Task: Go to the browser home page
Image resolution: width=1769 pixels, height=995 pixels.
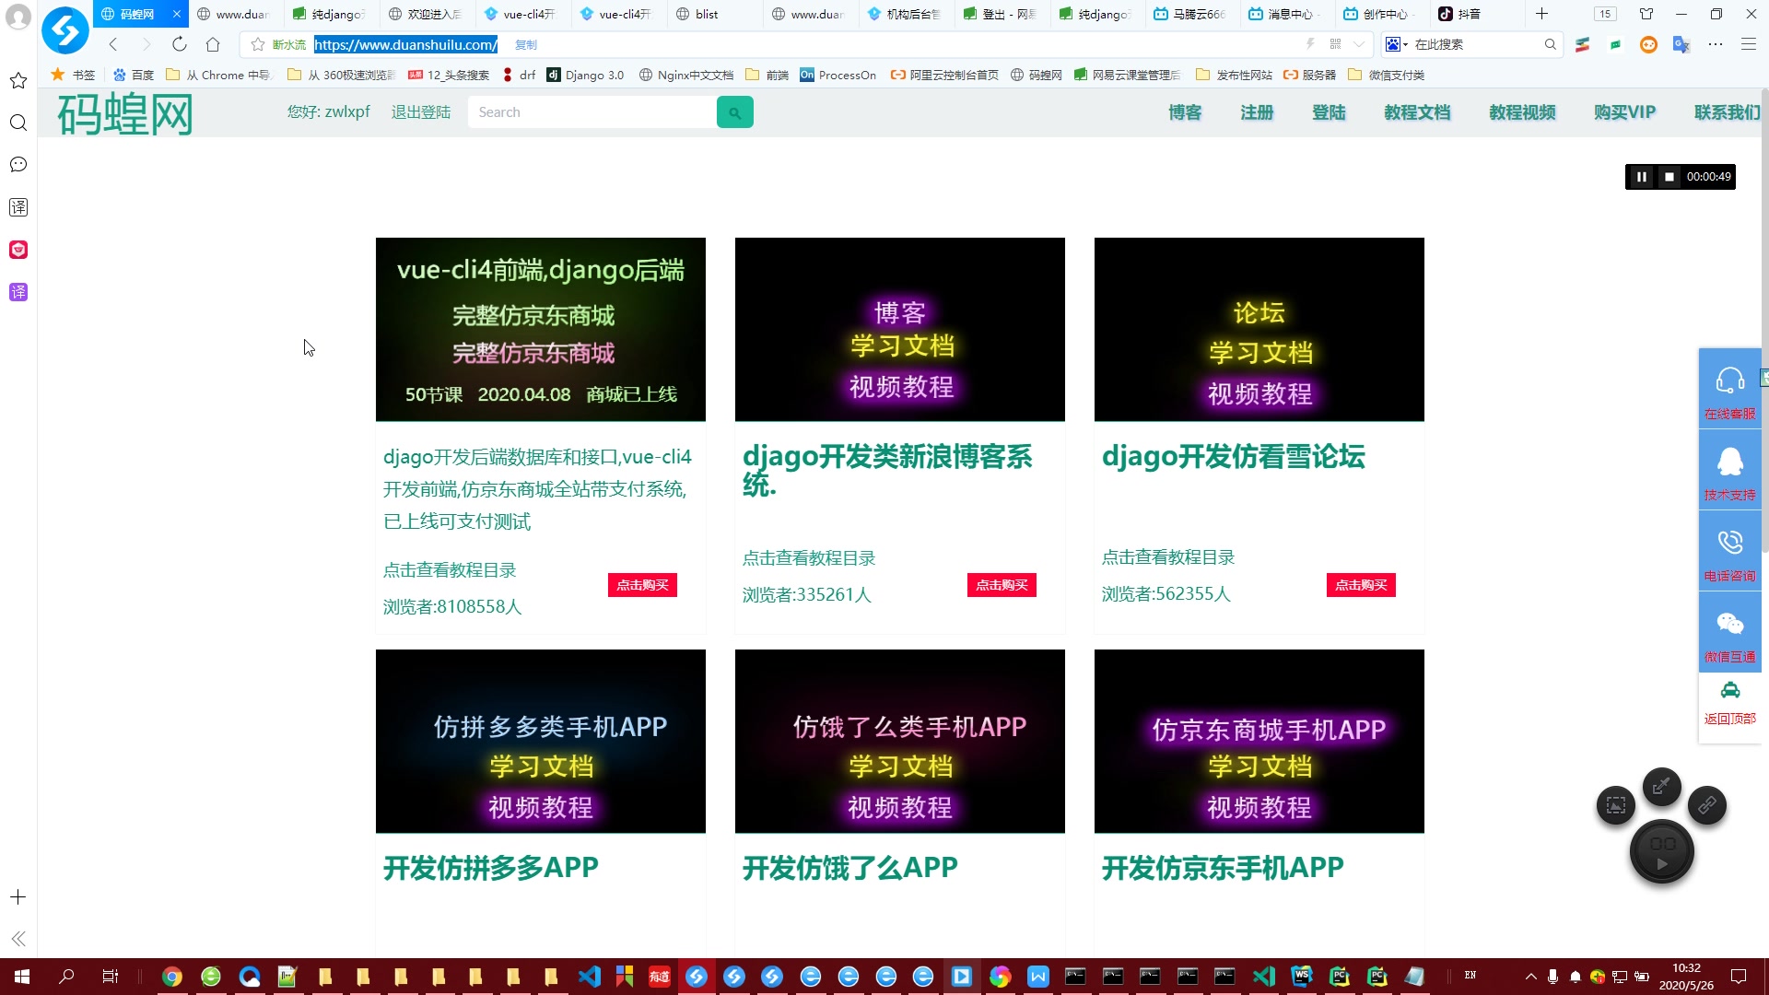Action: pyautogui.click(x=213, y=44)
